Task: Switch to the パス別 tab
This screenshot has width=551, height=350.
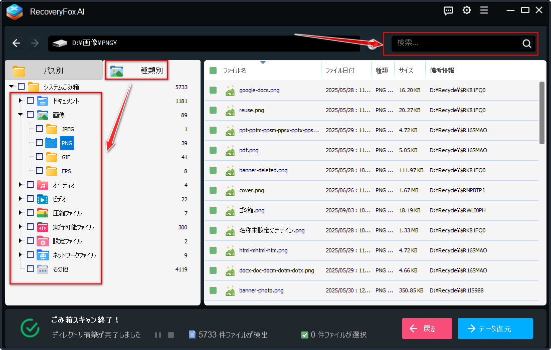Action: (x=53, y=71)
